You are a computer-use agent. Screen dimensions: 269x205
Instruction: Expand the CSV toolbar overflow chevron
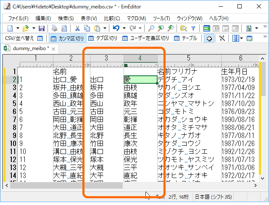click(x=265, y=37)
